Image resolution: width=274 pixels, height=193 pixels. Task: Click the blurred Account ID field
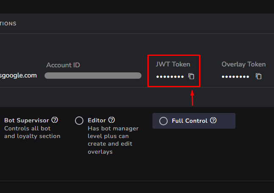[x=93, y=76]
